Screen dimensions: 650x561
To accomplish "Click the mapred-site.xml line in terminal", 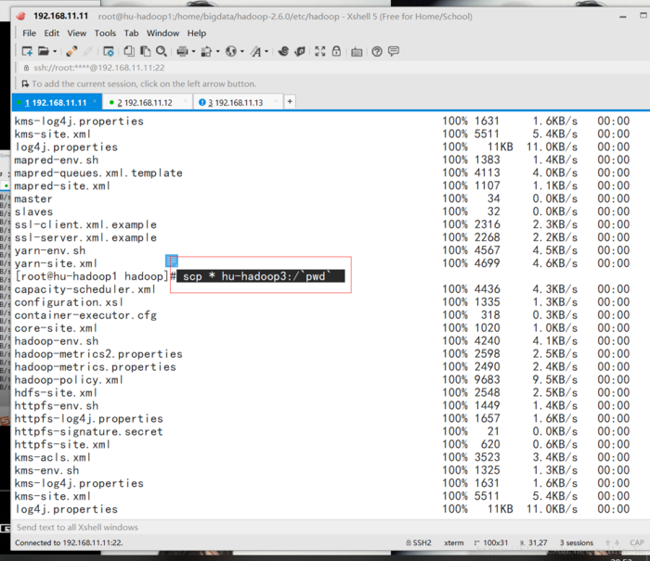I will tap(62, 185).
